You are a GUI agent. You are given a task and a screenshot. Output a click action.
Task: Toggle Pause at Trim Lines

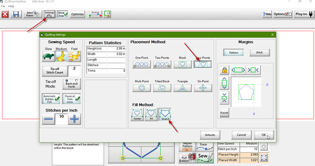click(72, 99)
